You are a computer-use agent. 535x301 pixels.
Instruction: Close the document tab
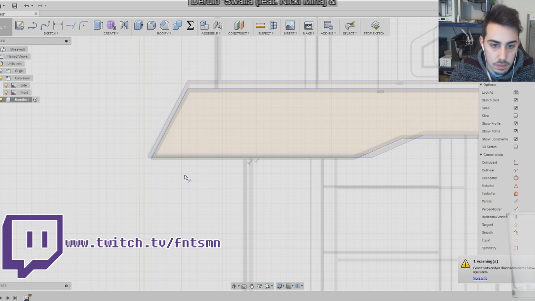[36, 14]
